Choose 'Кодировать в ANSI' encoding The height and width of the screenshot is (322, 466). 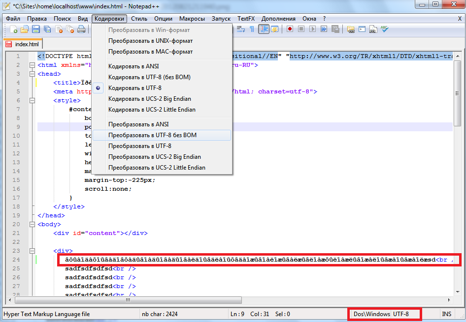pos(162,66)
